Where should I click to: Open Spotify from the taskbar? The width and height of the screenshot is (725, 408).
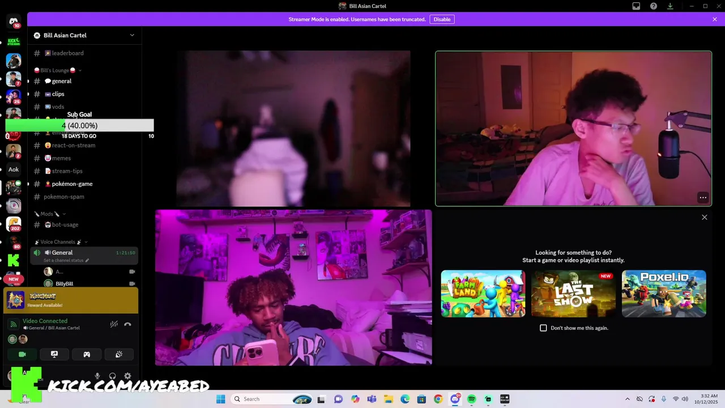471,399
